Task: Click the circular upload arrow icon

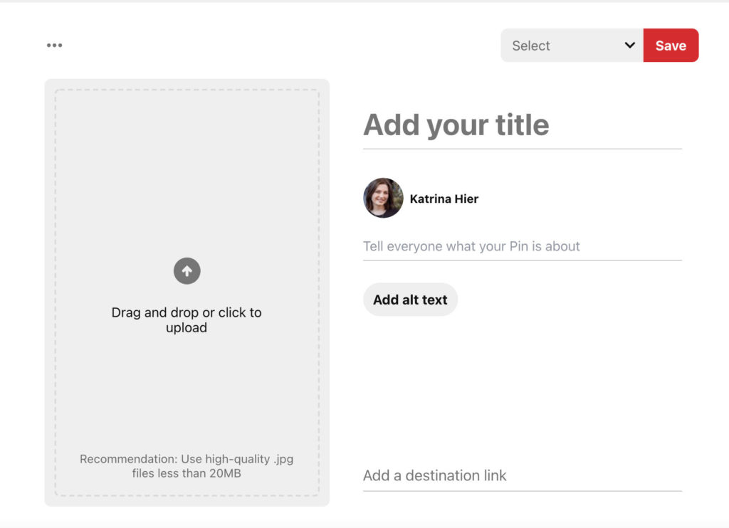Action: click(x=187, y=271)
